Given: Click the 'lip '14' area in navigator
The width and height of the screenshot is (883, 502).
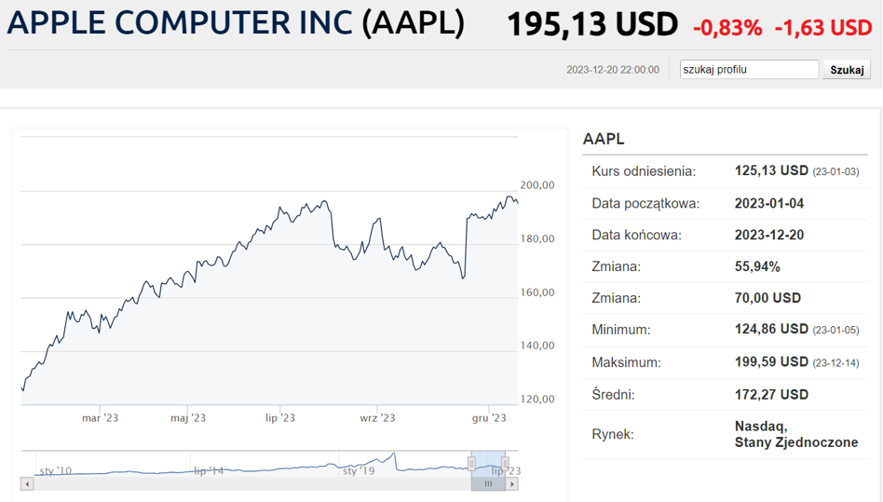Looking at the screenshot, I should pyautogui.click(x=209, y=471).
